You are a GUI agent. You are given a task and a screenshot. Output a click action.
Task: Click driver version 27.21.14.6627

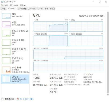point(88,75)
